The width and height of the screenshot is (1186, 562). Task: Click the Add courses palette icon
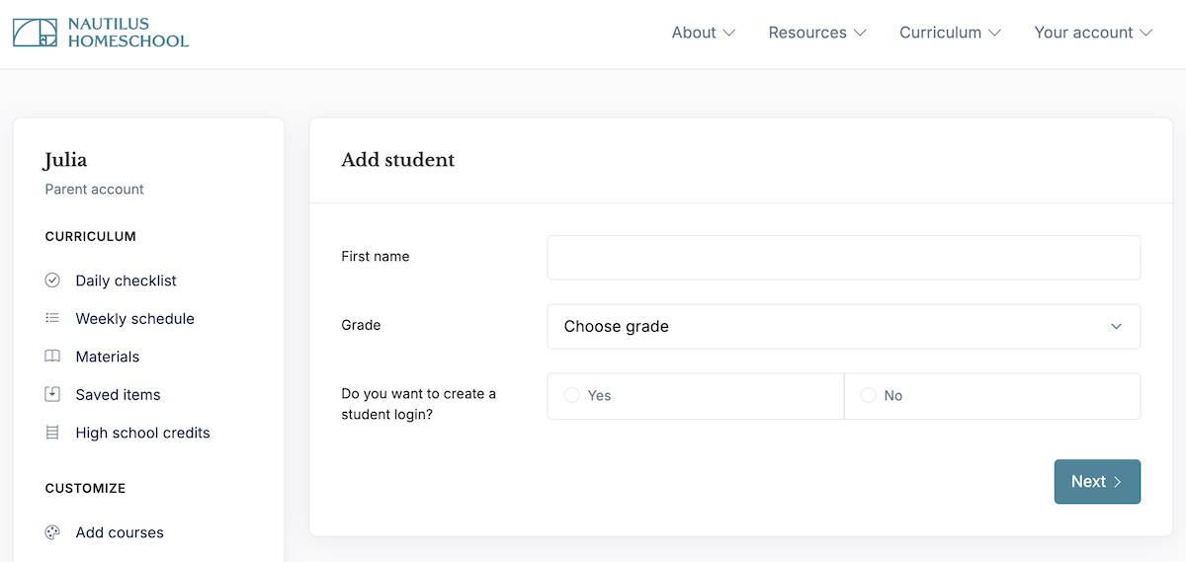52,532
